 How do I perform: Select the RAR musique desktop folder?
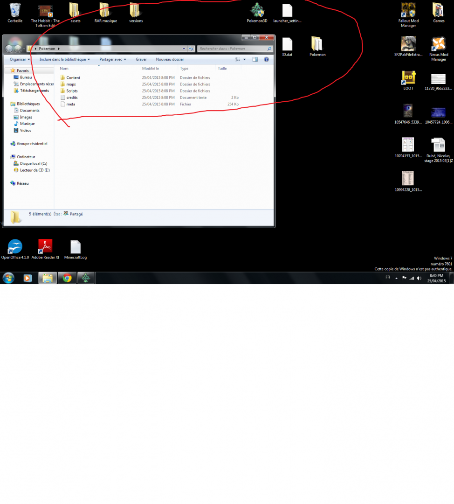106,13
